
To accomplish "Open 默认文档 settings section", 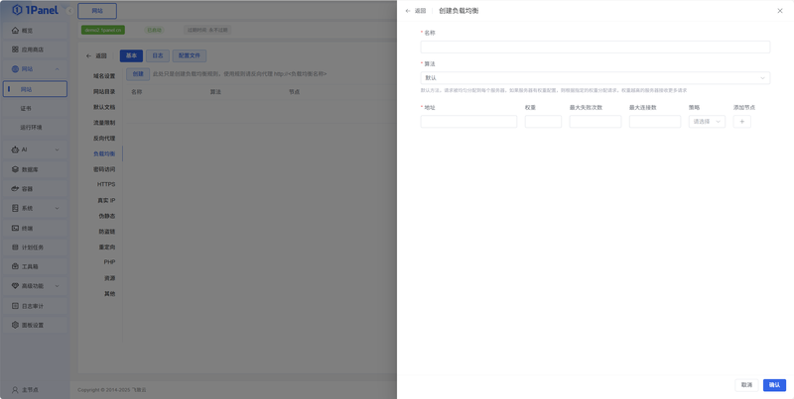I will pos(104,107).
